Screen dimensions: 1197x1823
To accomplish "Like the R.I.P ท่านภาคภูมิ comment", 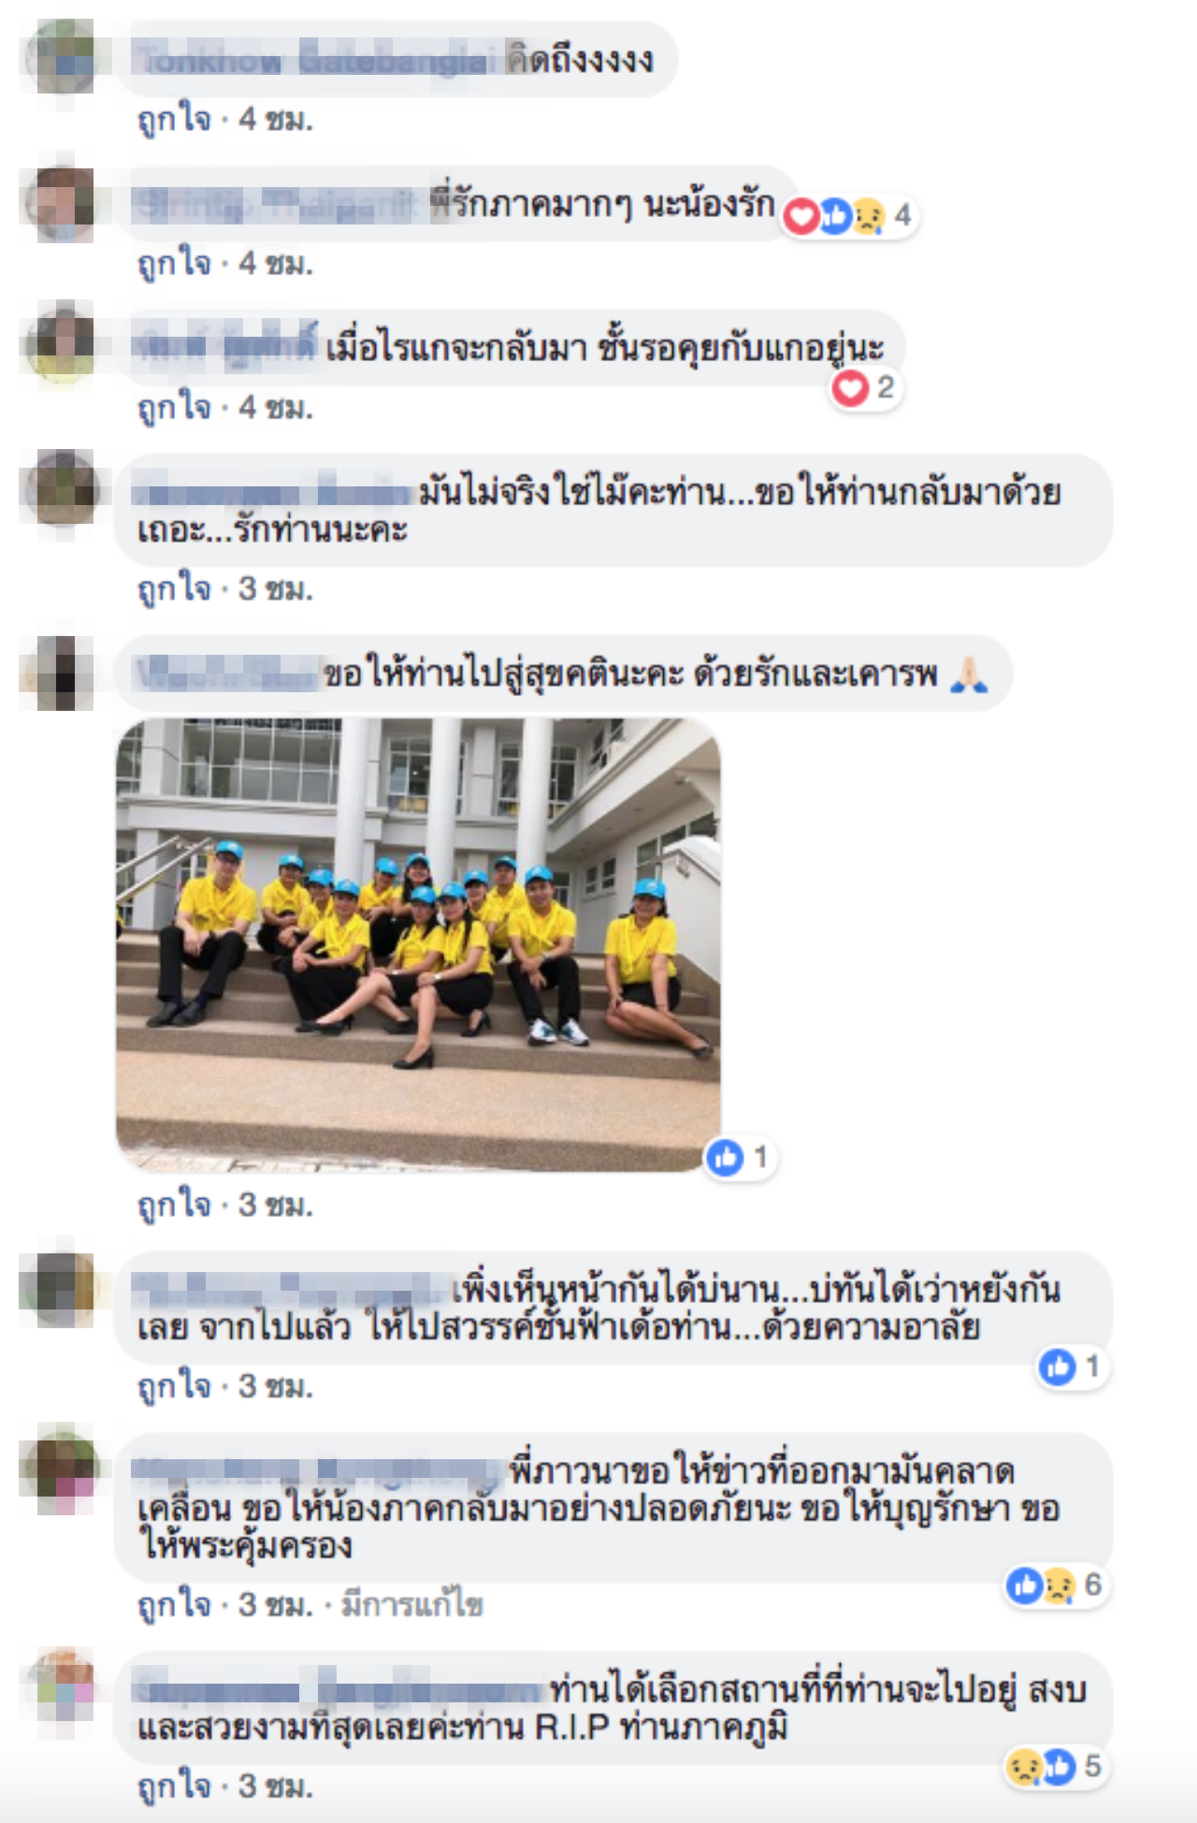I will pos(175,1787).
